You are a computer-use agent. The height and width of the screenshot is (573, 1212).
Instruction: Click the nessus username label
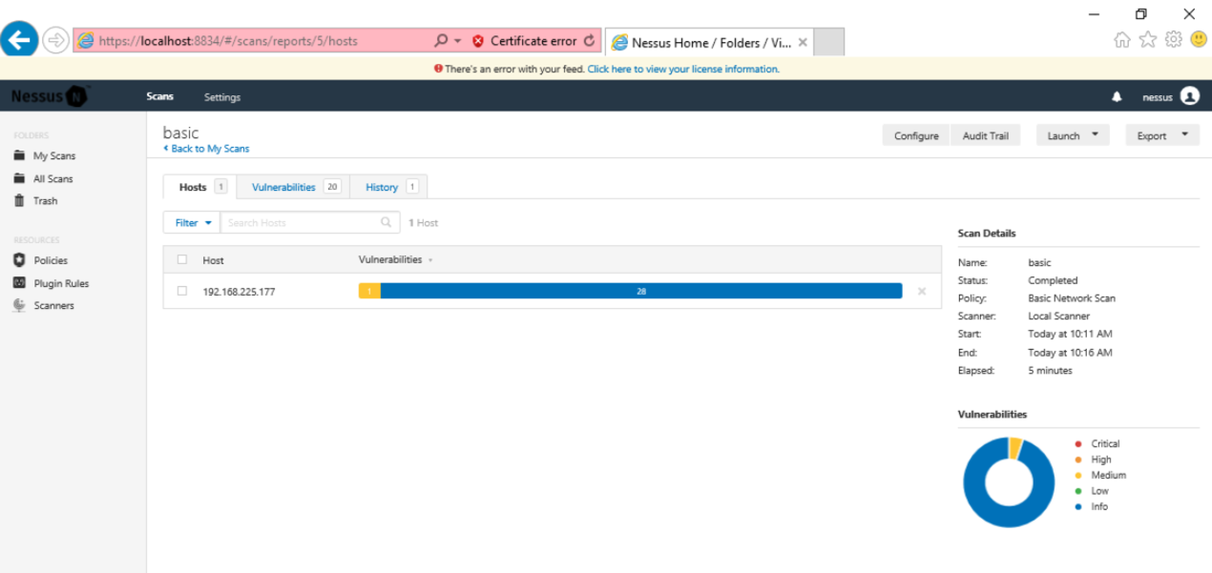(x=1158, y=97)
